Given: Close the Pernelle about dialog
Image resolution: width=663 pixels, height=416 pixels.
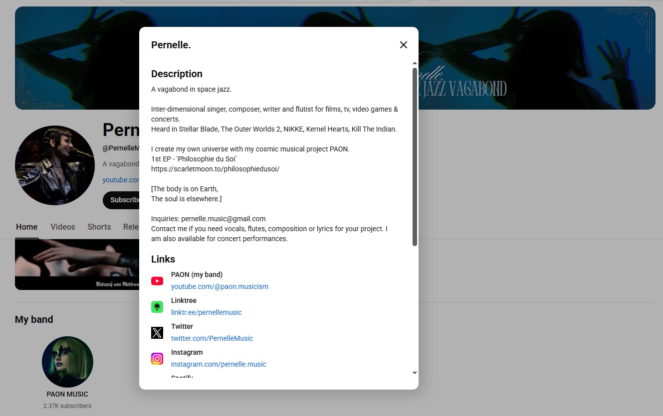Looking at the screenshot, I should click(404, 45).
